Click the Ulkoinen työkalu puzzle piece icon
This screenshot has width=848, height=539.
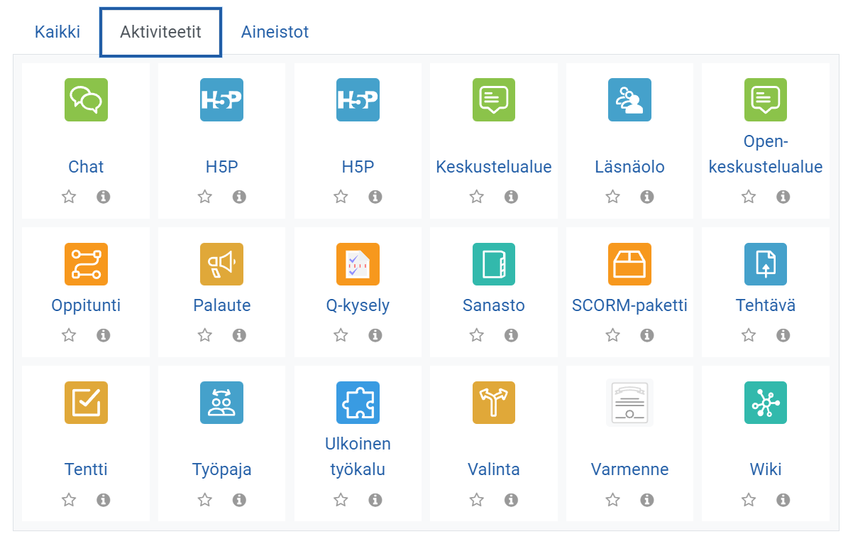click(358, 403)
